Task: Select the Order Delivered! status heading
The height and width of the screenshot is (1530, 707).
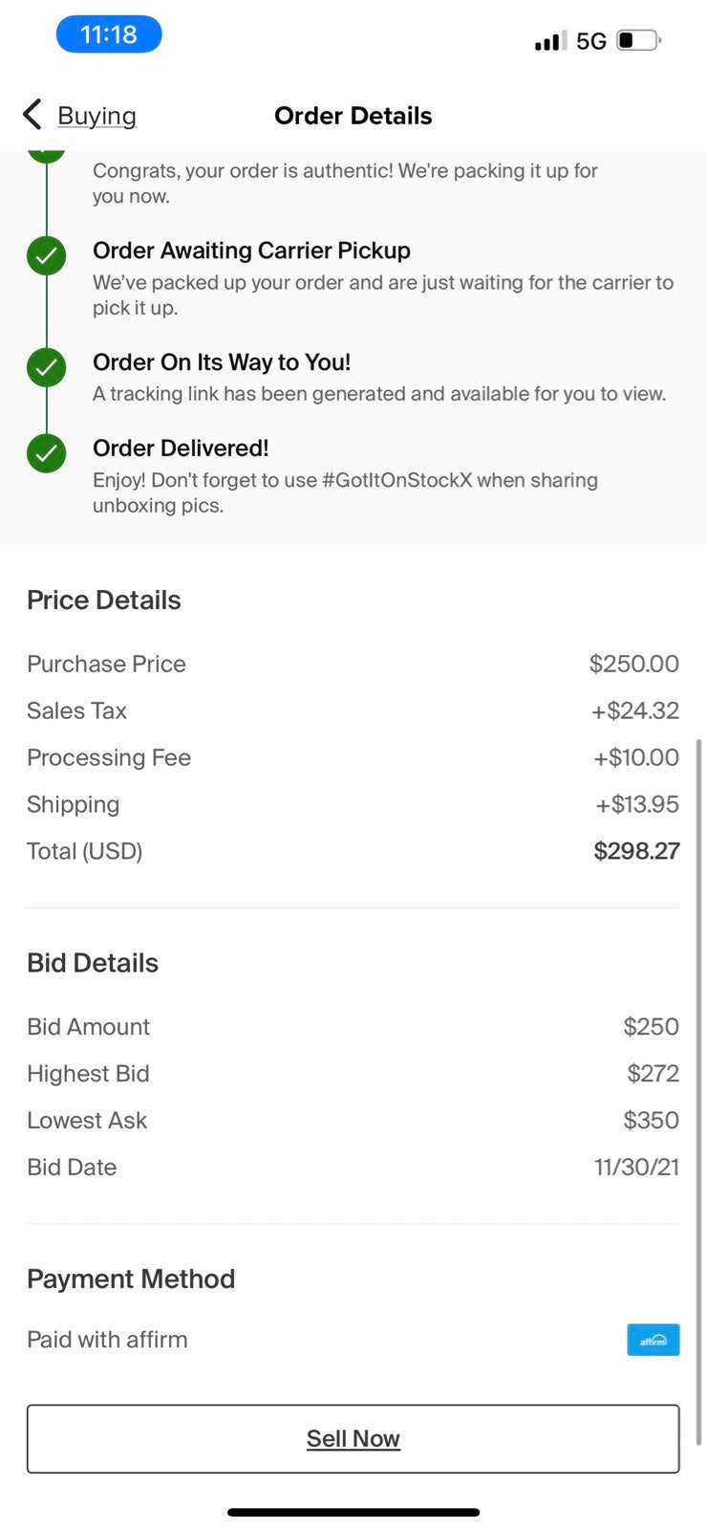Action: coord(181,448)
